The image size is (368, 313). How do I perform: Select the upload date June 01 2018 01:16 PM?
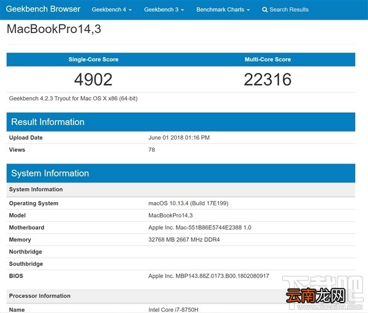click(179, 138)
